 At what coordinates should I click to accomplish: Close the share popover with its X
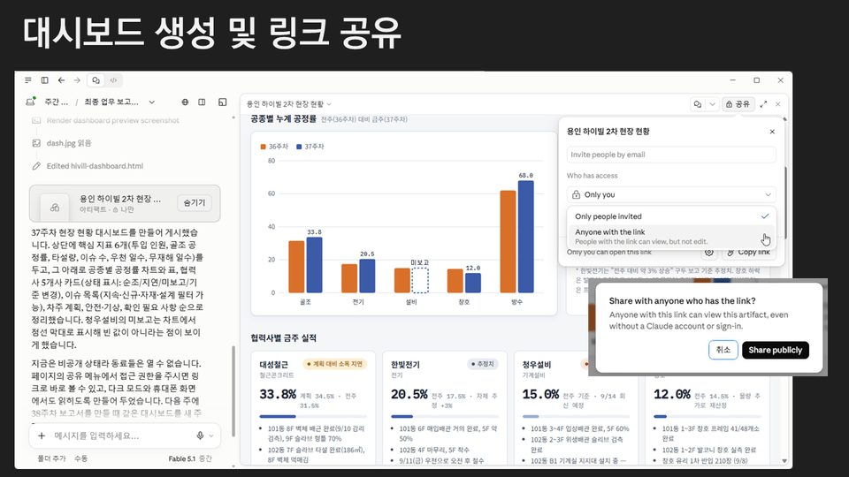pos(772,132)
